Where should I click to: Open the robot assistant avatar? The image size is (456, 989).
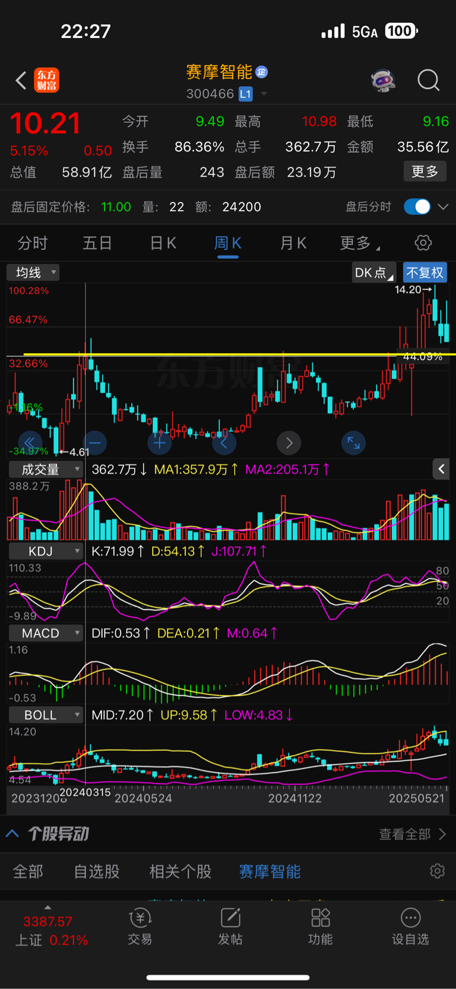coord(383,80)
